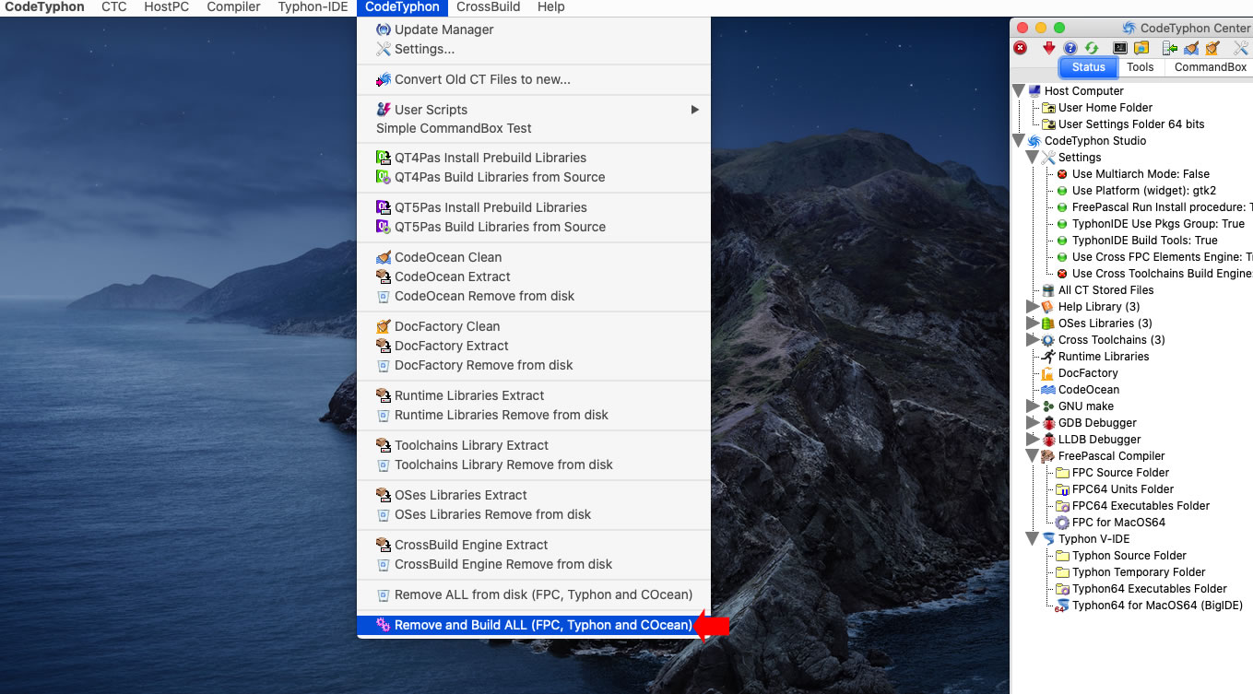Open the Help menu in menu bar
1253x694 pixels.
[x=550, y=6]
